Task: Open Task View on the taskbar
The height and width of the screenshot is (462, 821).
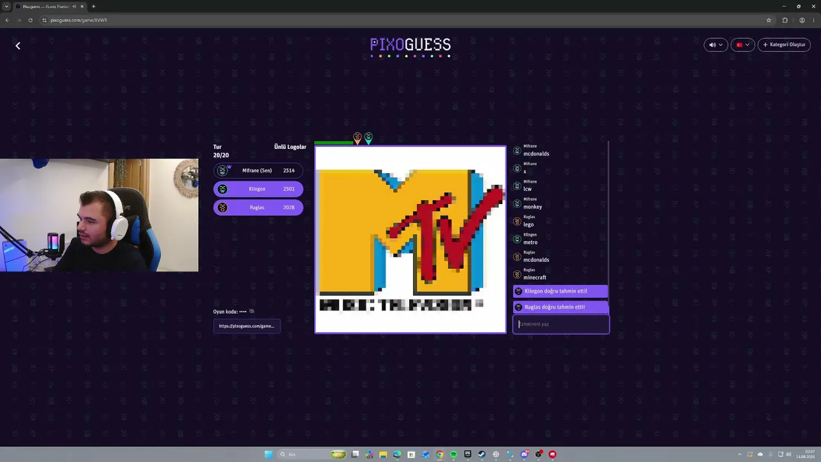Action: [355, 454]
